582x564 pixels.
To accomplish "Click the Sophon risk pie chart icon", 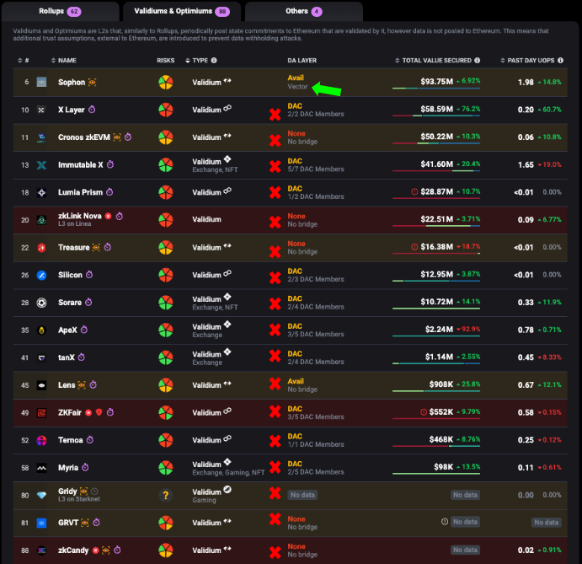I will coord(166,82).
